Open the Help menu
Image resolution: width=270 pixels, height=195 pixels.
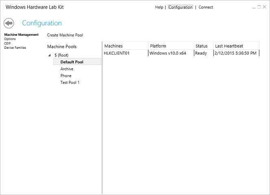tap(159, 7)
